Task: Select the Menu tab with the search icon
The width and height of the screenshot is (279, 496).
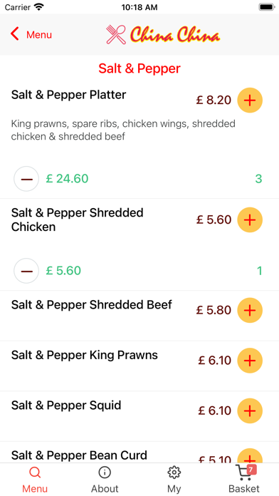Action: tap(35, 479)
